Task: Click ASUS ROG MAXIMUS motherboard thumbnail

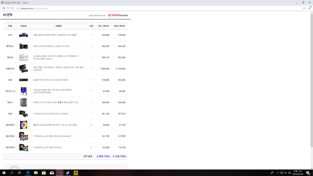Action: click(24, 46)
